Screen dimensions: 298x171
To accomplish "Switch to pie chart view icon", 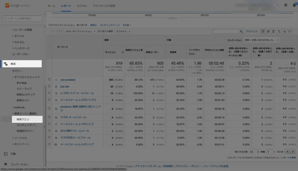I will pos(268,31).
